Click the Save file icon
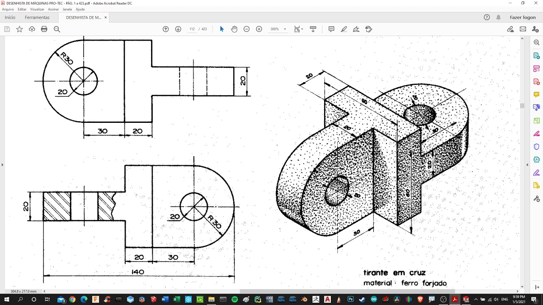The image size is (543, 305). [7, 29]
